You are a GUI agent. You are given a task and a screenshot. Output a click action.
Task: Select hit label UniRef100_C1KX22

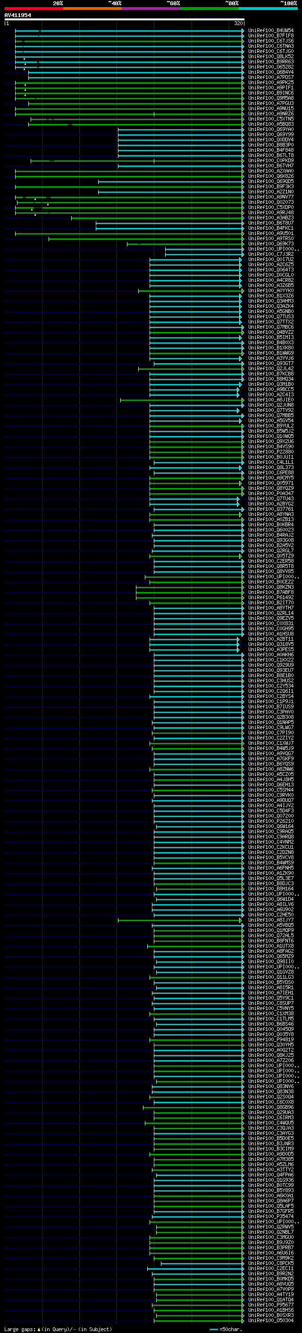(271, 660)
